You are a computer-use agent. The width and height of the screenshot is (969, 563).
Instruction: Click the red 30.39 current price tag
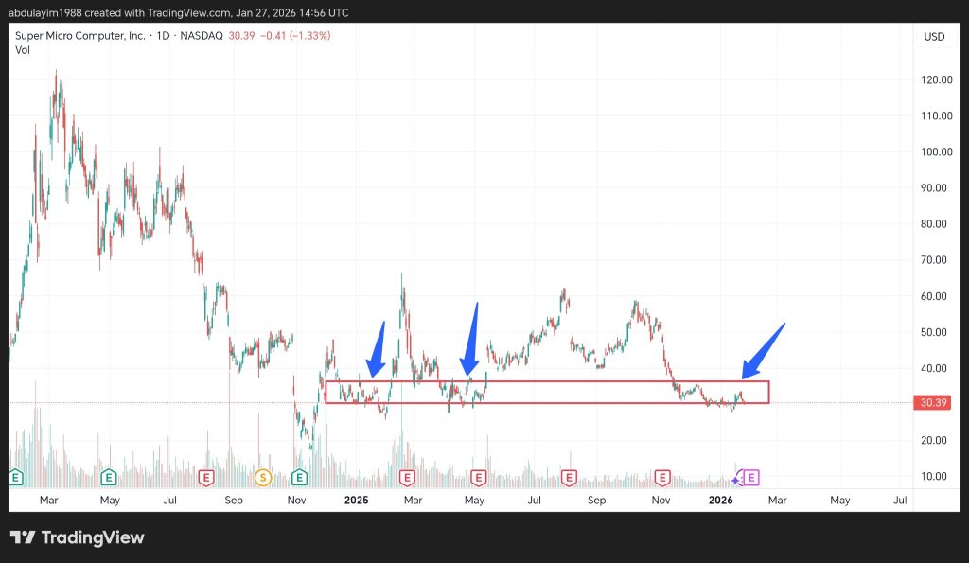point(932,402)
